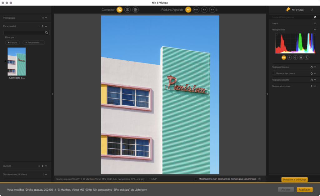Viewport: 320px width, 196px height.
Task: Filter presets by Récemment used
Action: click(34, 43)
